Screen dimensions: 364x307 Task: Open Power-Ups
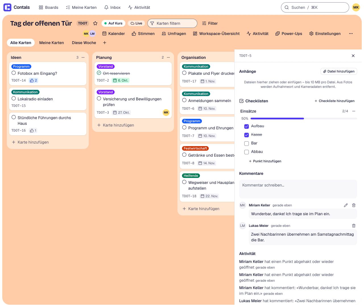289,34
